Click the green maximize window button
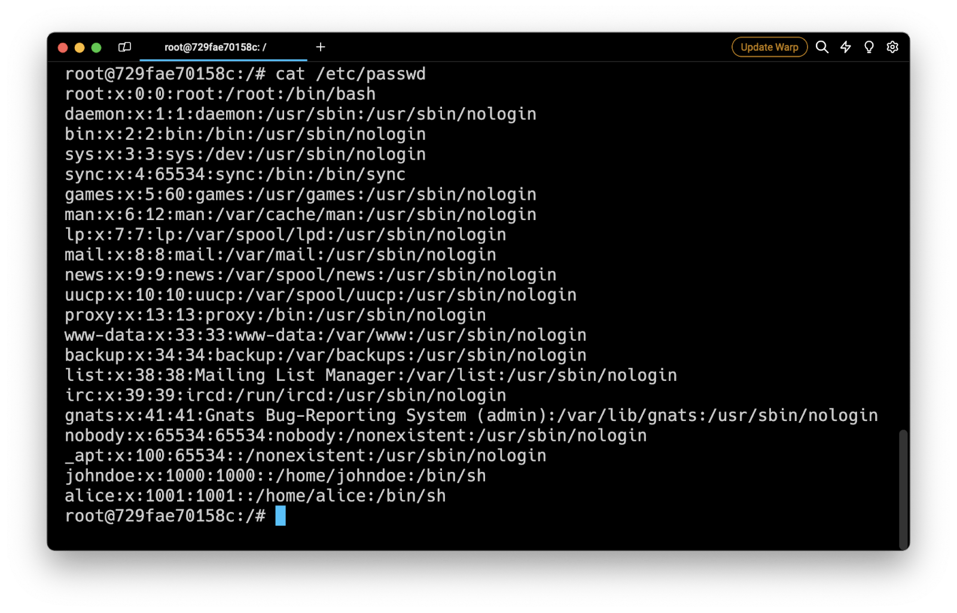957x613 pixels. click(x=96, y=48)
